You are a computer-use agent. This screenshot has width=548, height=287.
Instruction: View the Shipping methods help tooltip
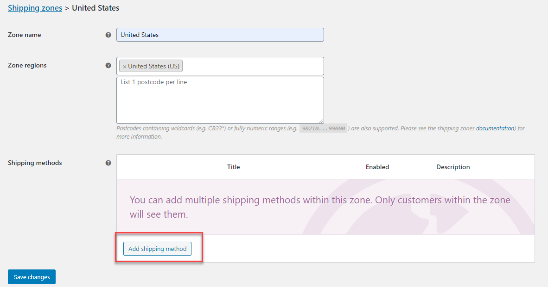click(x=108, y=163)
